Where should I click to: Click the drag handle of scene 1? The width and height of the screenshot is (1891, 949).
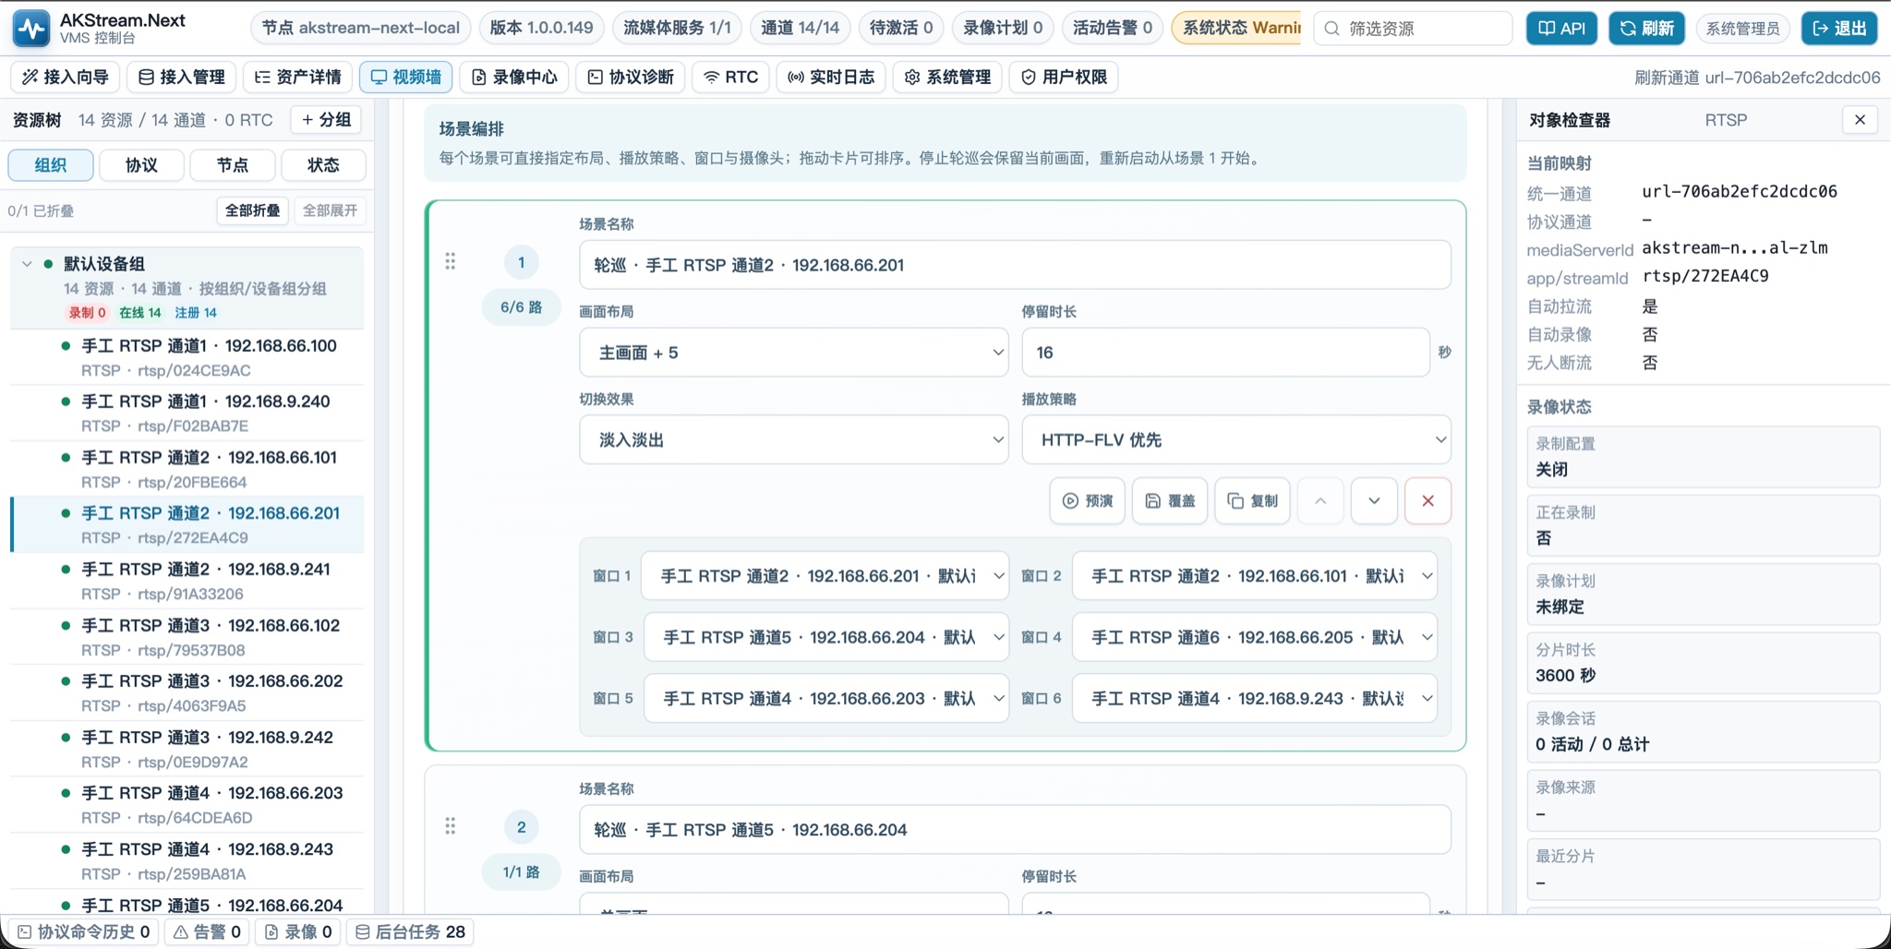451,261
